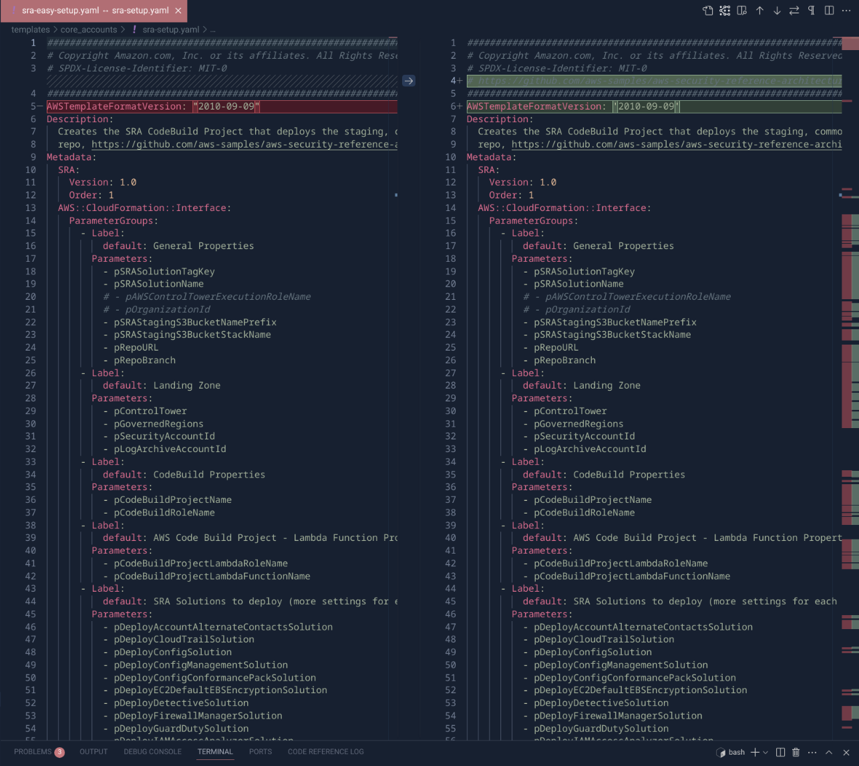Click pDeployGuardDutySolution in left pane

pyautogui.click(x=181, y=728)
